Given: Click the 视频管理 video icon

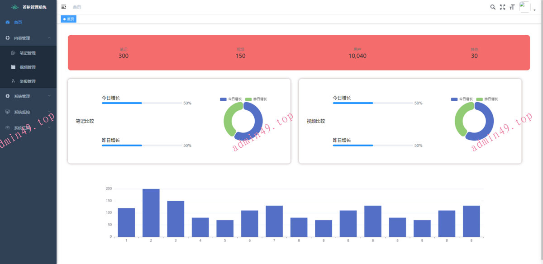Looking at the screenshot, I should [x=13, y=67].
